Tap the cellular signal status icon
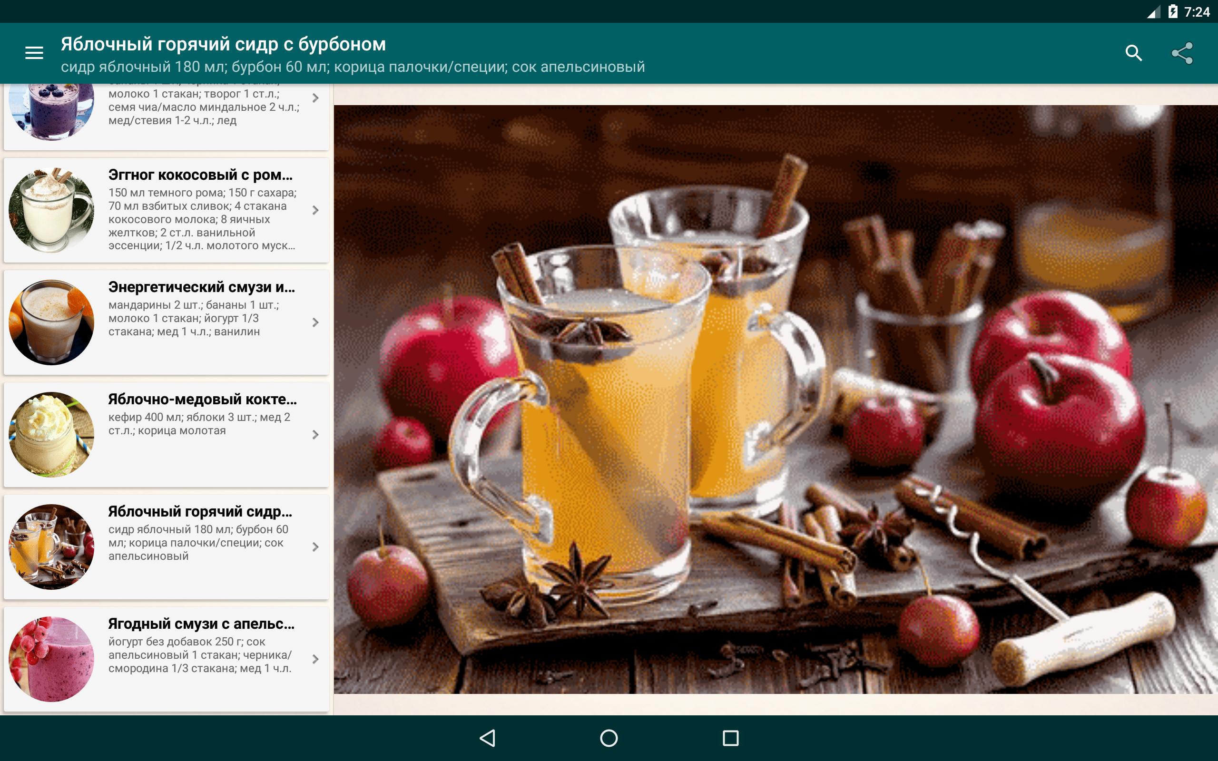The width and height of the screenshot is (1218, 761). point(1153,12)
